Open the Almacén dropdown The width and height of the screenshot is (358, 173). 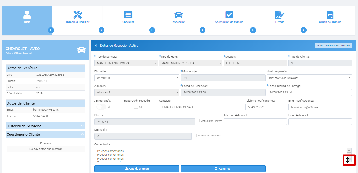[137, 92]
